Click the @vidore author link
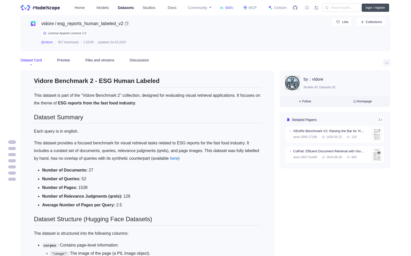 click(x=47, y=42)
